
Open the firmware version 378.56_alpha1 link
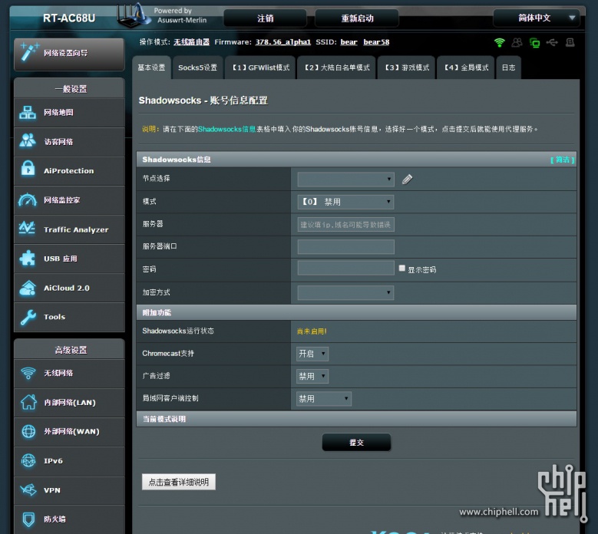[x=283, y=42]
